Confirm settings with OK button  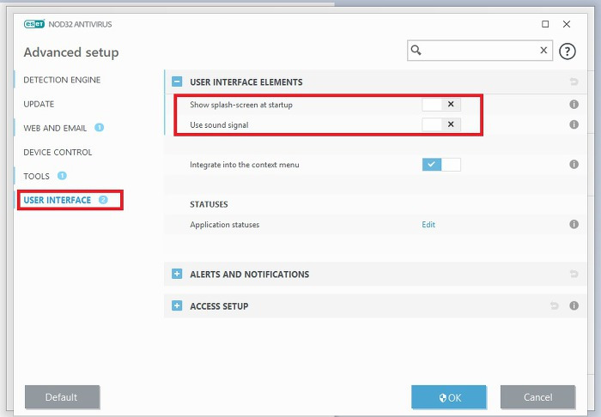point(449,397)
